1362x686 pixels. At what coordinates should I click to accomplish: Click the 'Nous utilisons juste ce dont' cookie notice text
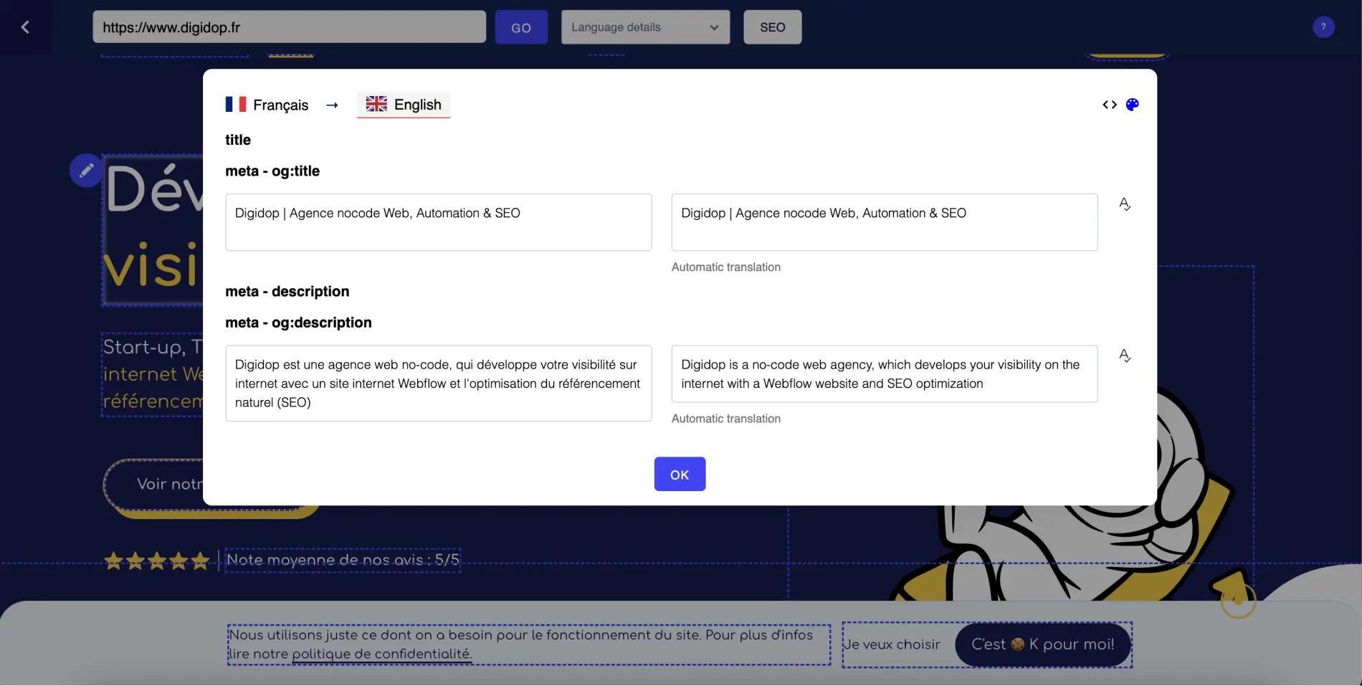[529, 644]
